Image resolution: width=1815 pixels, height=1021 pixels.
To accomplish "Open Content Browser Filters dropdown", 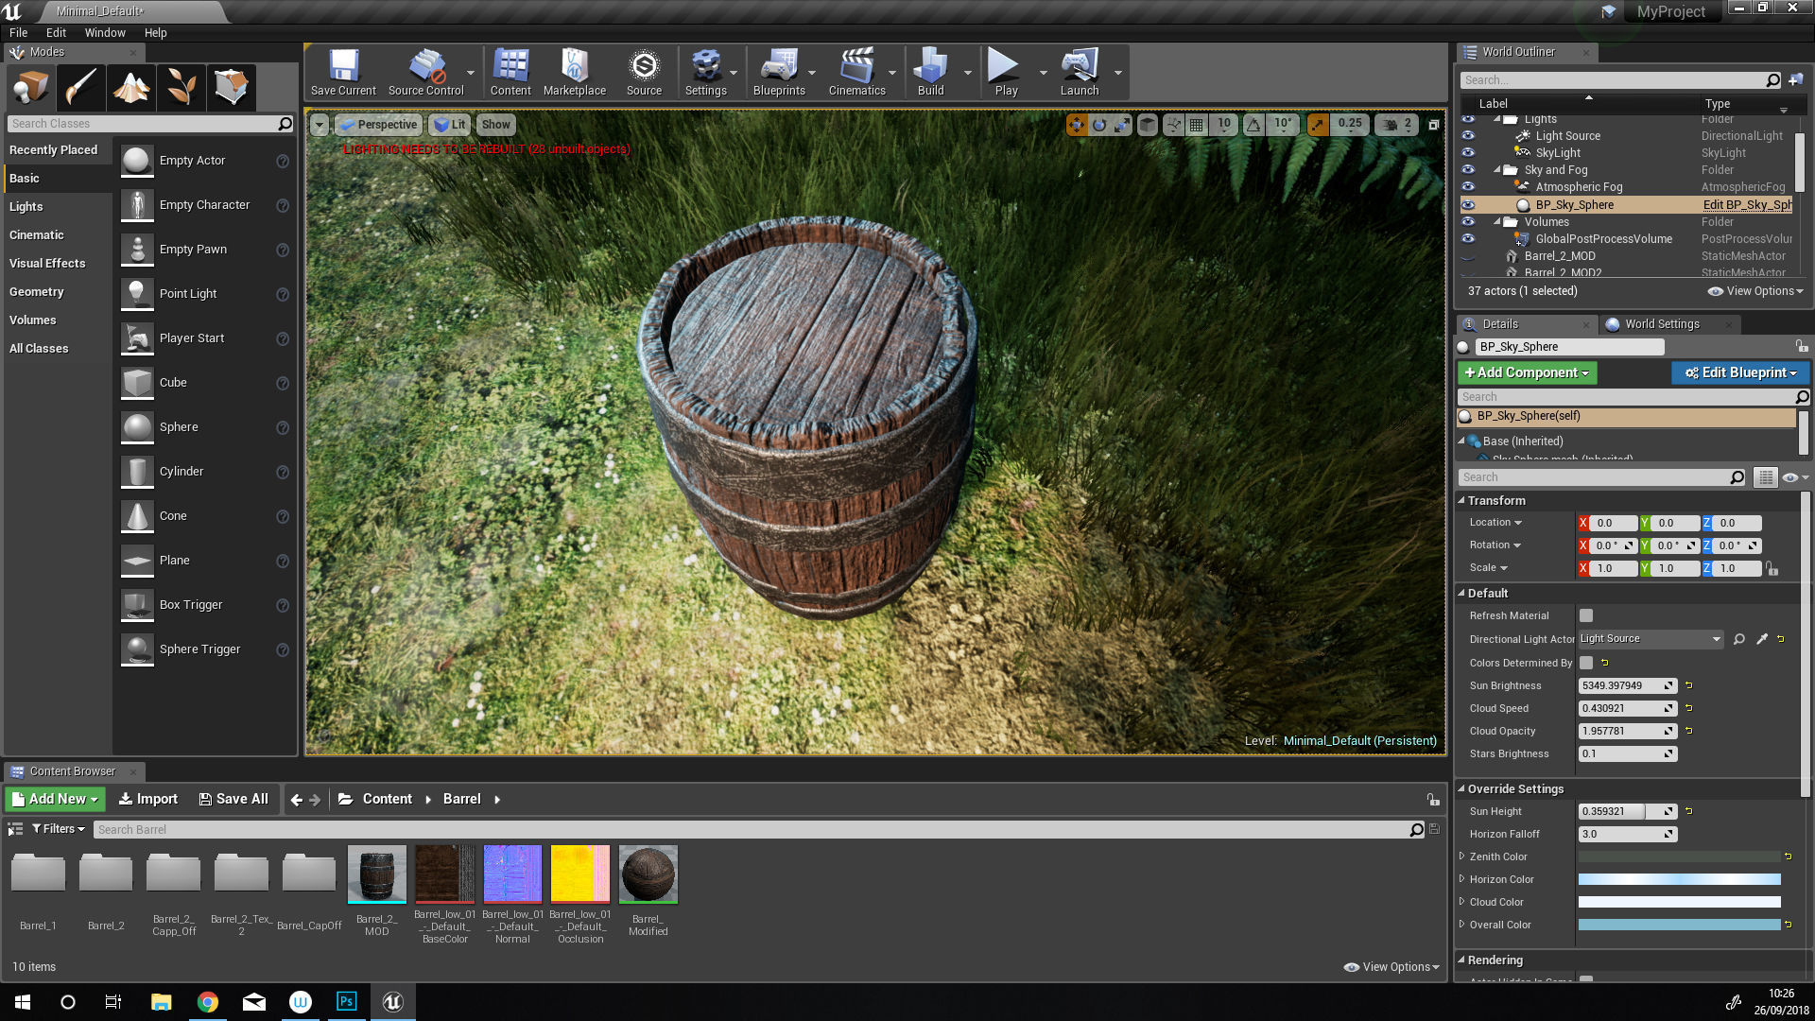I will coord(59,829).
